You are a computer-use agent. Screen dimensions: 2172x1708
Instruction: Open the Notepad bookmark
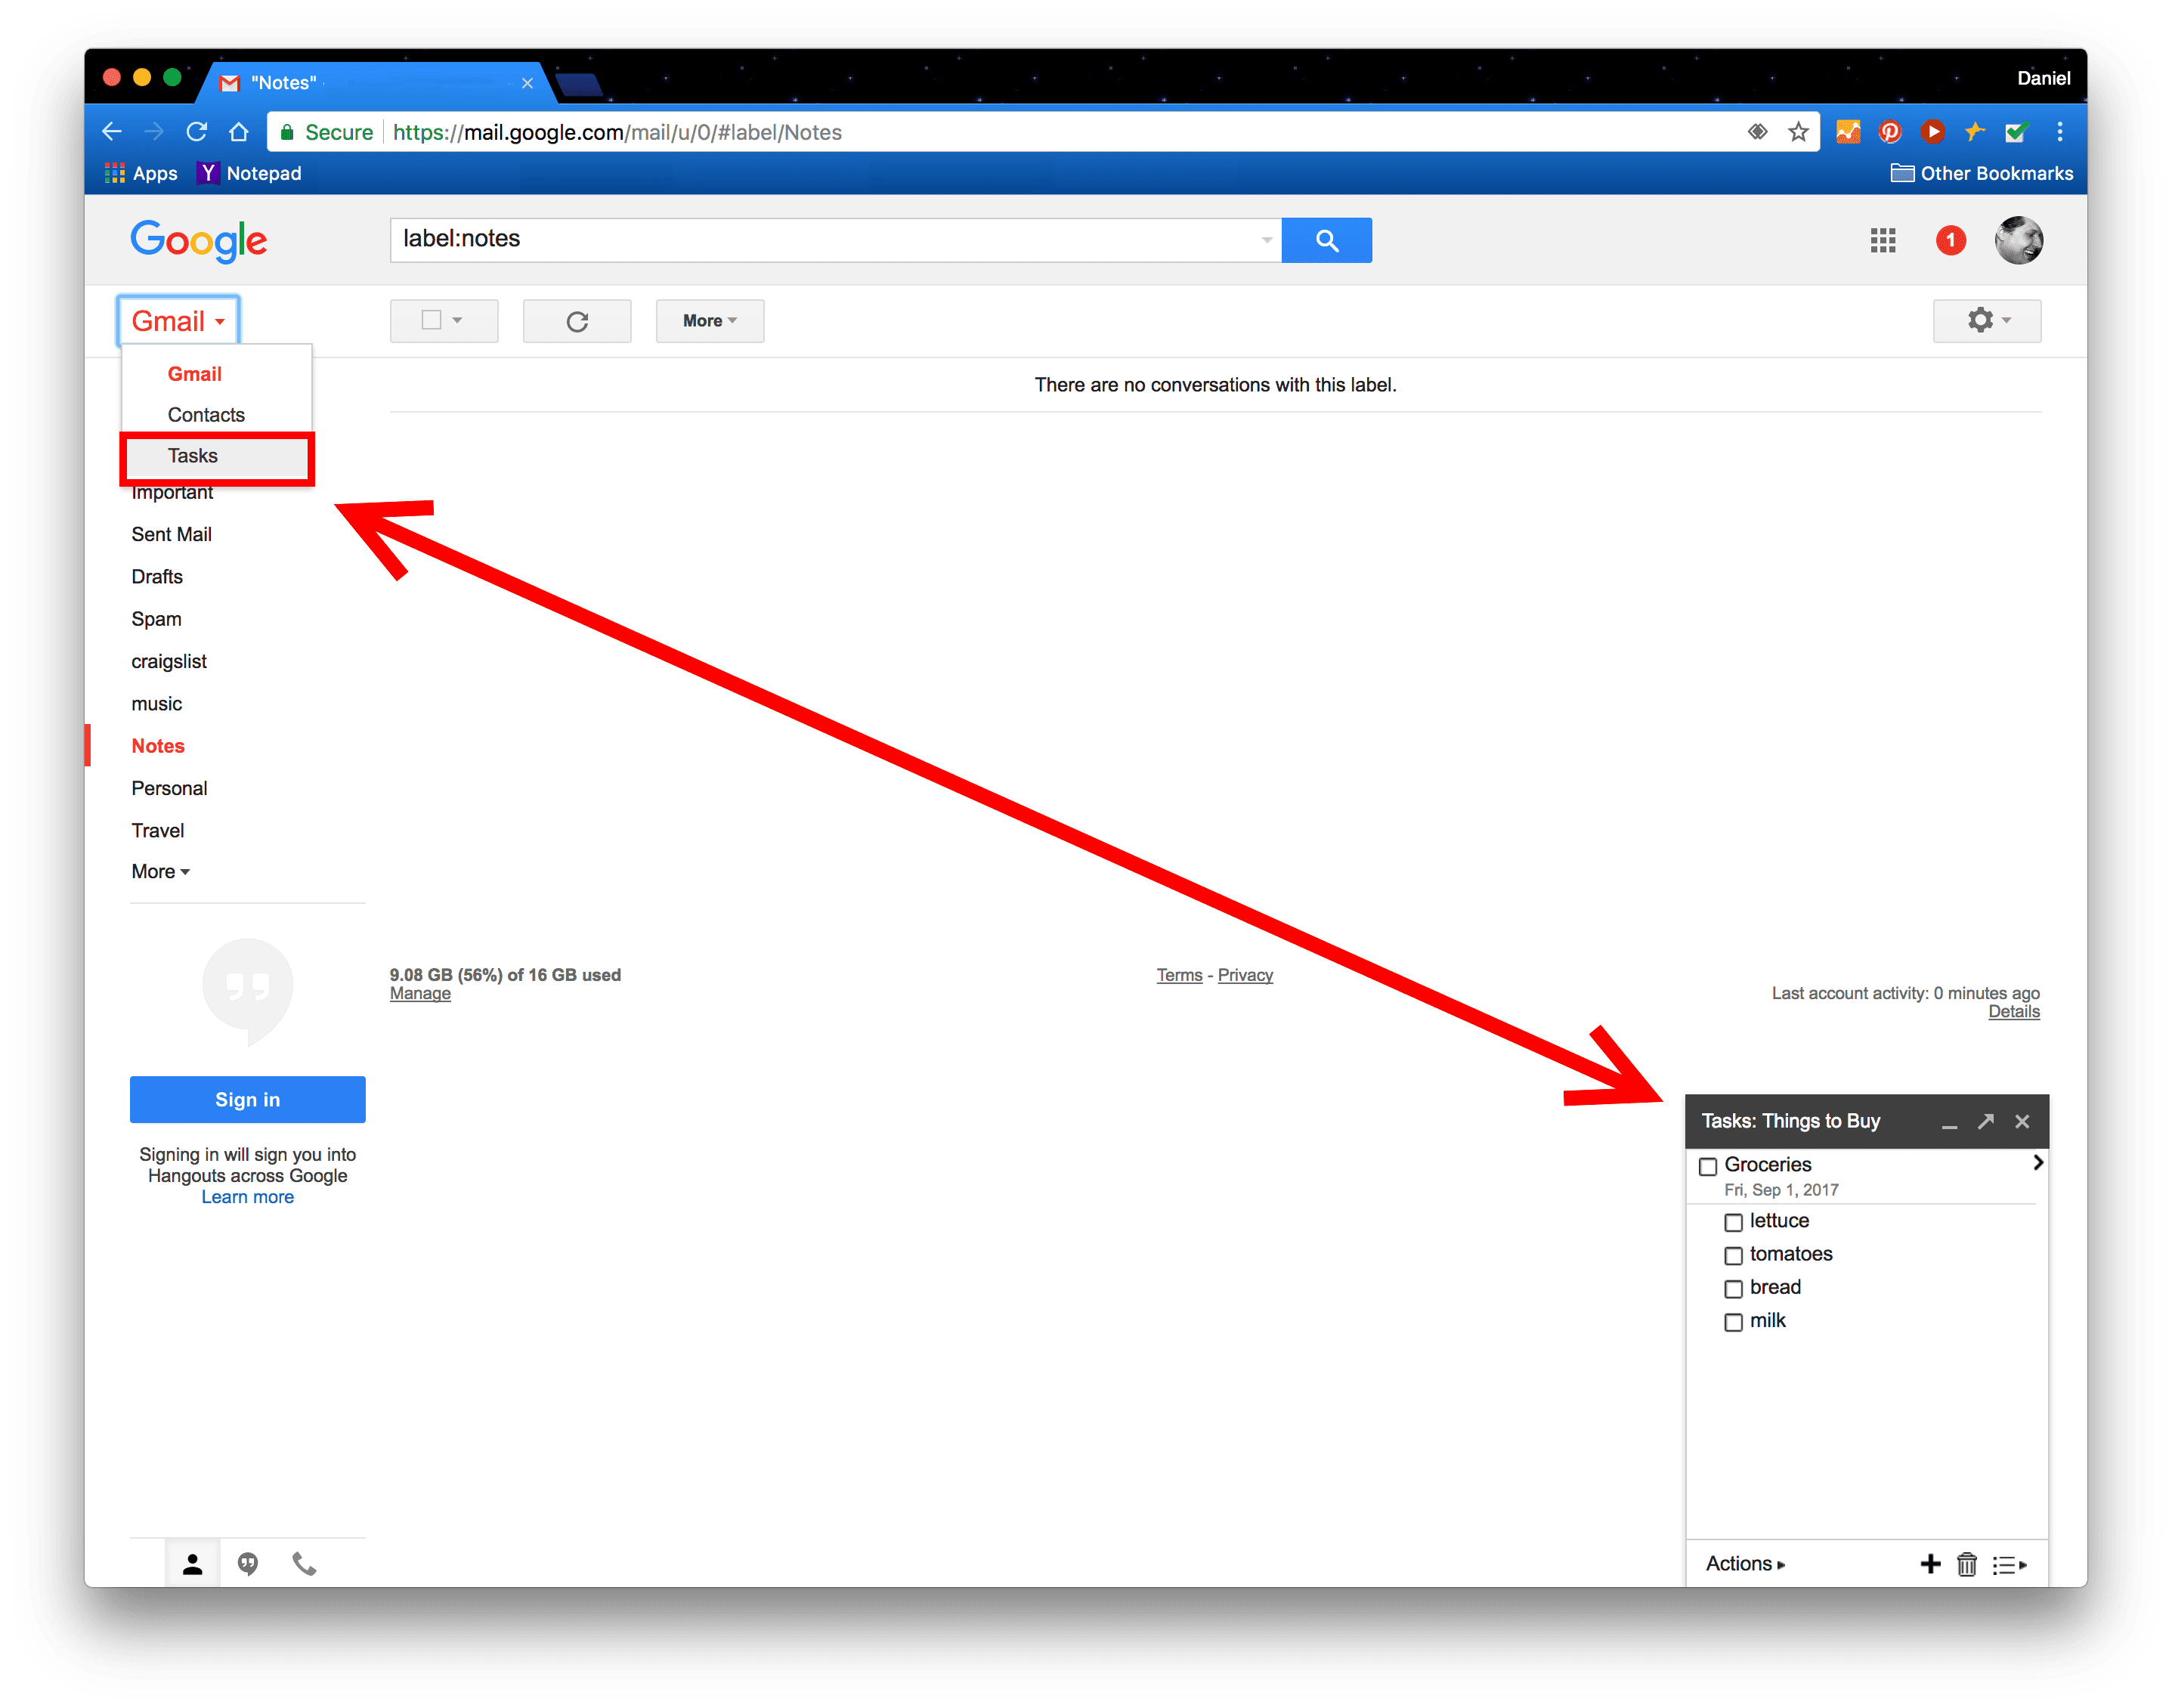click(250, 173)
